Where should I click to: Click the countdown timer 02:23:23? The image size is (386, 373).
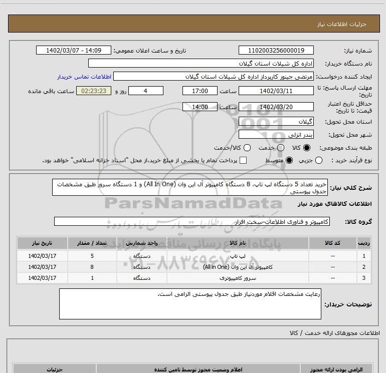pyautogui.click(x=94, y=91)
